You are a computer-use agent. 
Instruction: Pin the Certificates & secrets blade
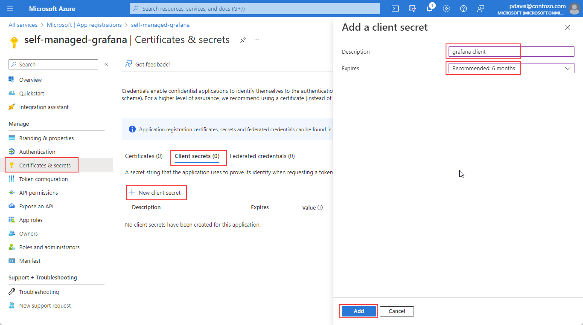243,40
